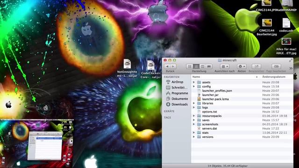Click the GERÄTE sidebar heading
Screen dimensions: 299x168
169,111
